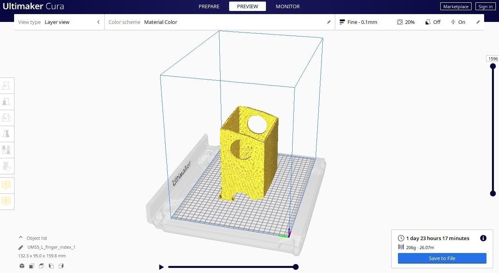
Task: Click the Fine 0.1mm profile setting
Action: click(x=359, y=22)
